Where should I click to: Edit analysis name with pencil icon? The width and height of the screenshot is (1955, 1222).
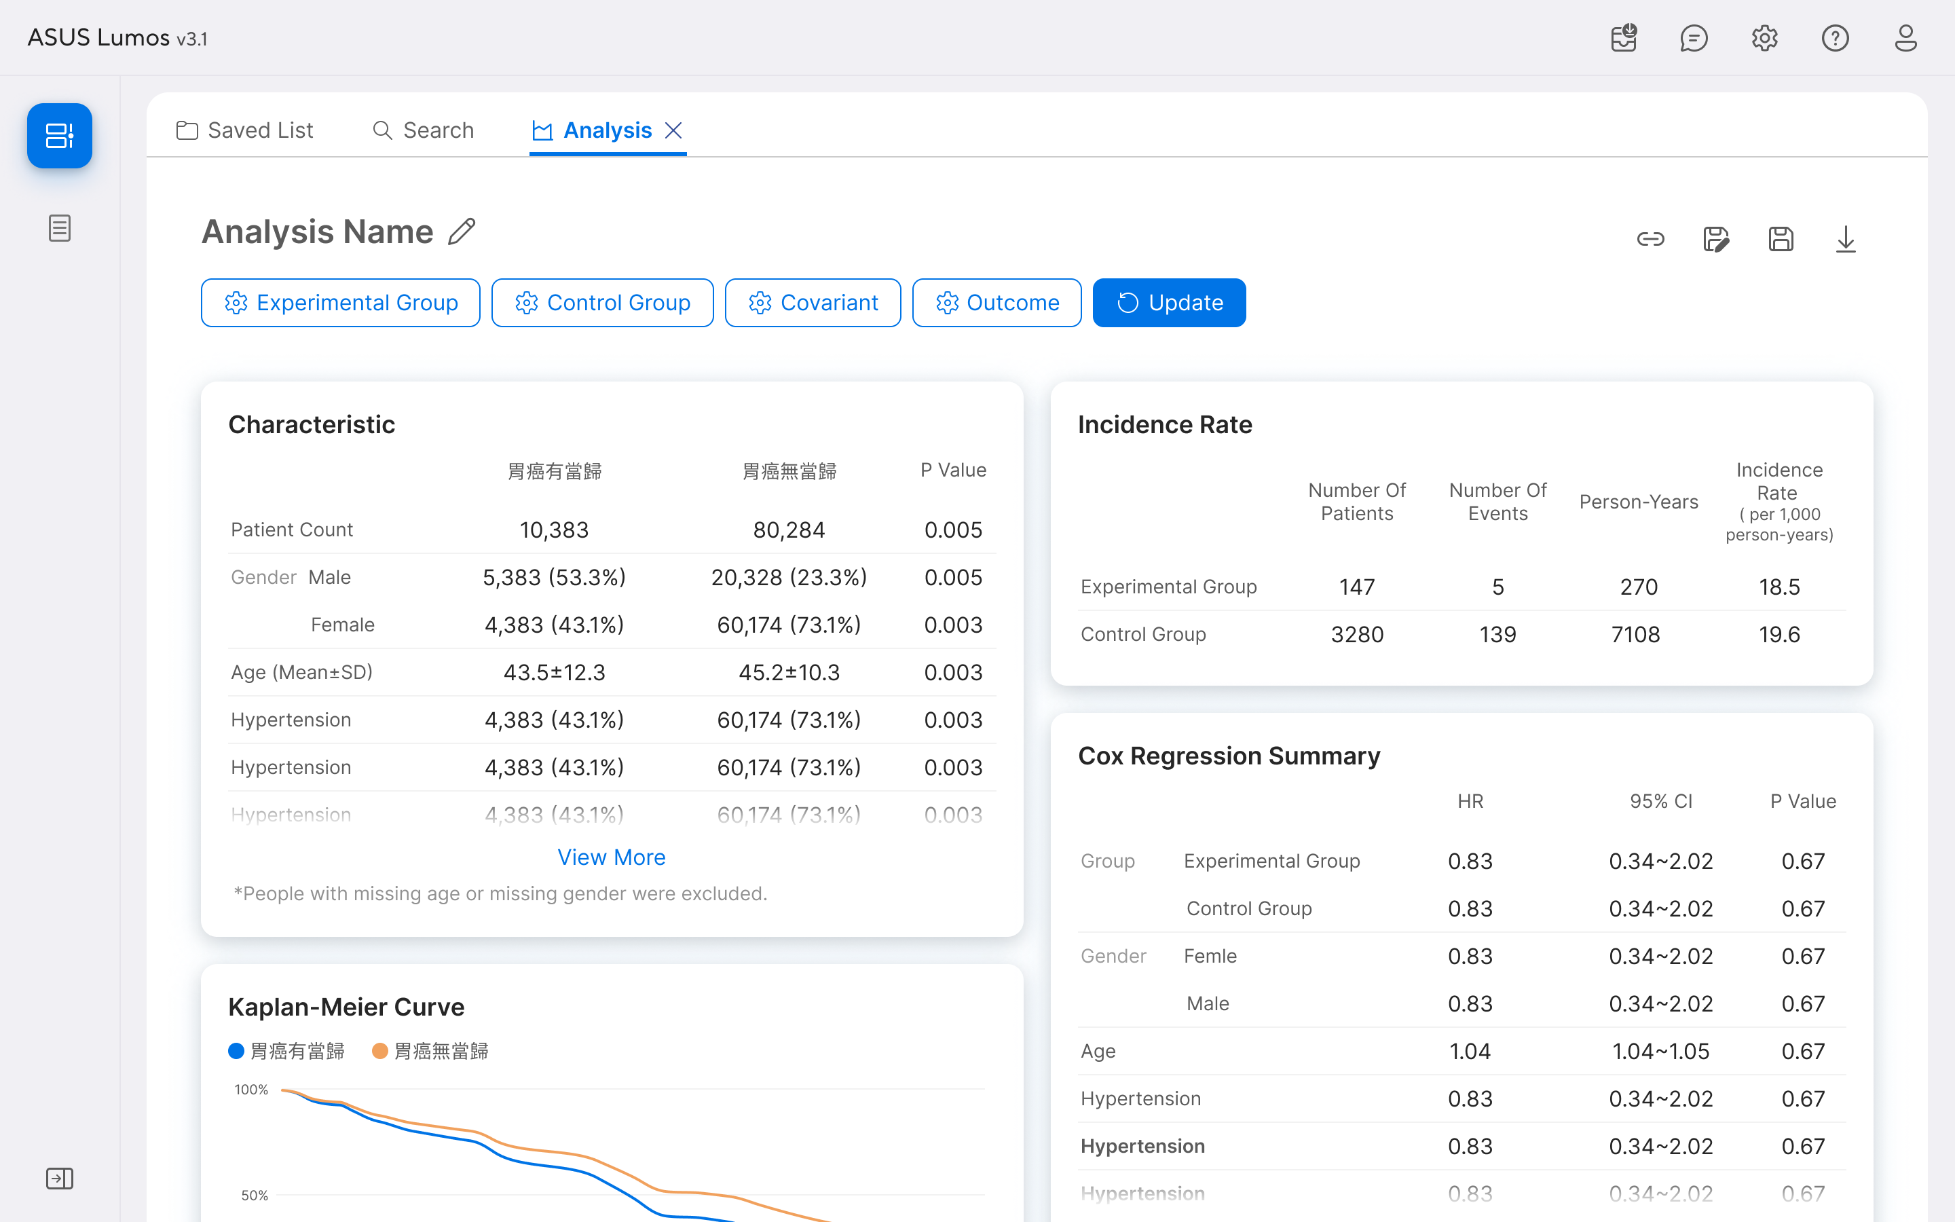point(462,232)
